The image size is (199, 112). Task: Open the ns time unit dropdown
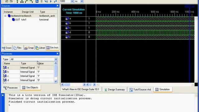point(82,1)
